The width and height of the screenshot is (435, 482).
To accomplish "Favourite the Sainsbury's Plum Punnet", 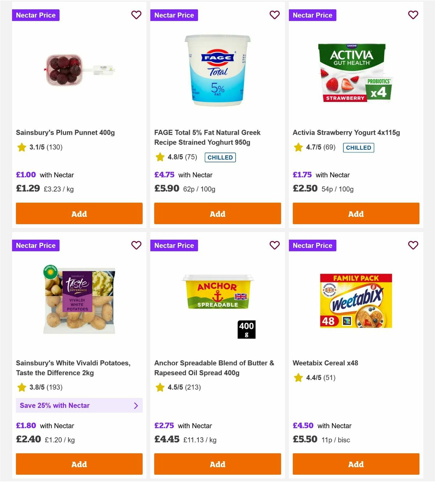I will [x=136, y=15].
